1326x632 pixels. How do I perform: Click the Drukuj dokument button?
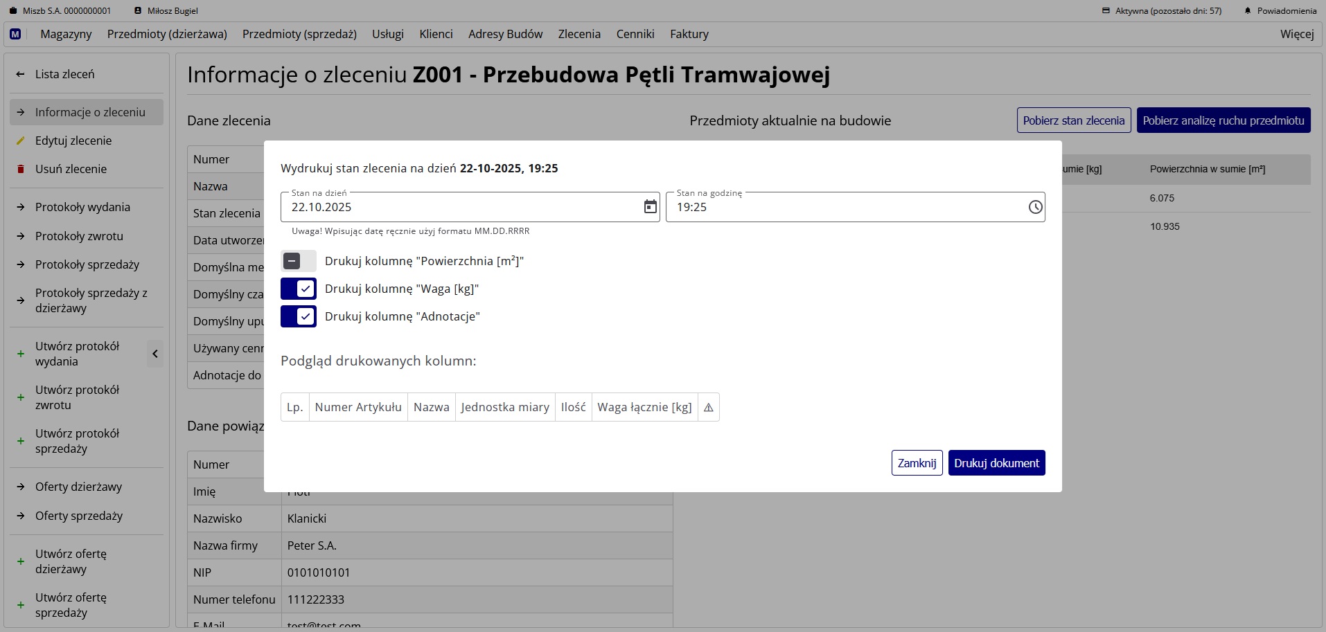(x=996, y=462)
